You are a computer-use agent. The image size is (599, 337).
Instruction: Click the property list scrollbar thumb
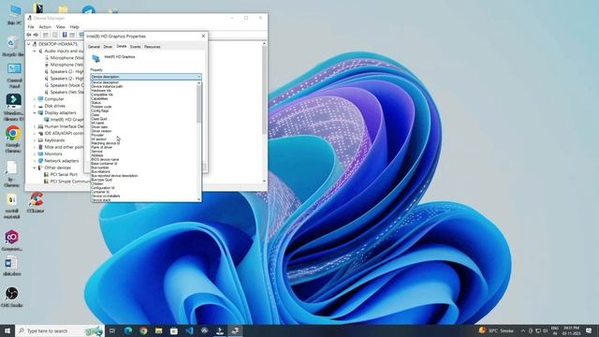click(x=198, y=104)
